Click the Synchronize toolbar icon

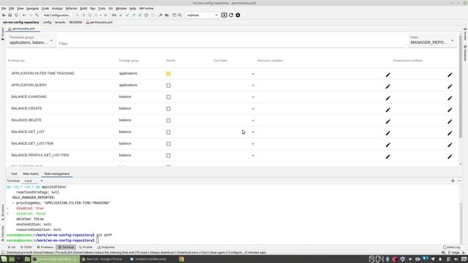(16, 15)
